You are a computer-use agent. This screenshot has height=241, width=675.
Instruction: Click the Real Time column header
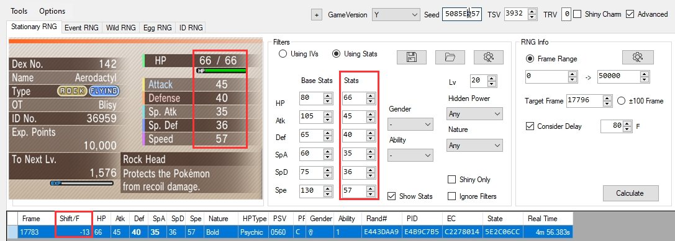(547, 219)
